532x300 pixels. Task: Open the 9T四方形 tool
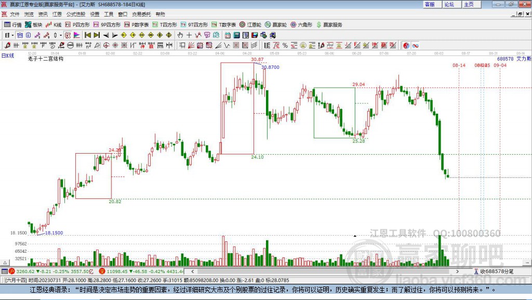coord(194,25)
